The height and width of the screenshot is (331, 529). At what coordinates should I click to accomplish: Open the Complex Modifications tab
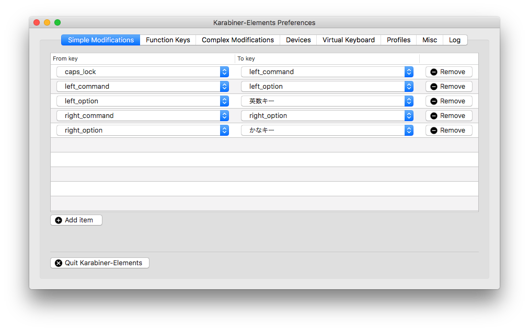(x=237, y=40)
